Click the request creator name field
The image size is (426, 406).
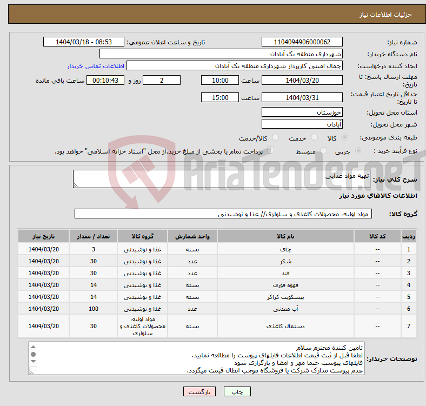(x=235, y=66)
